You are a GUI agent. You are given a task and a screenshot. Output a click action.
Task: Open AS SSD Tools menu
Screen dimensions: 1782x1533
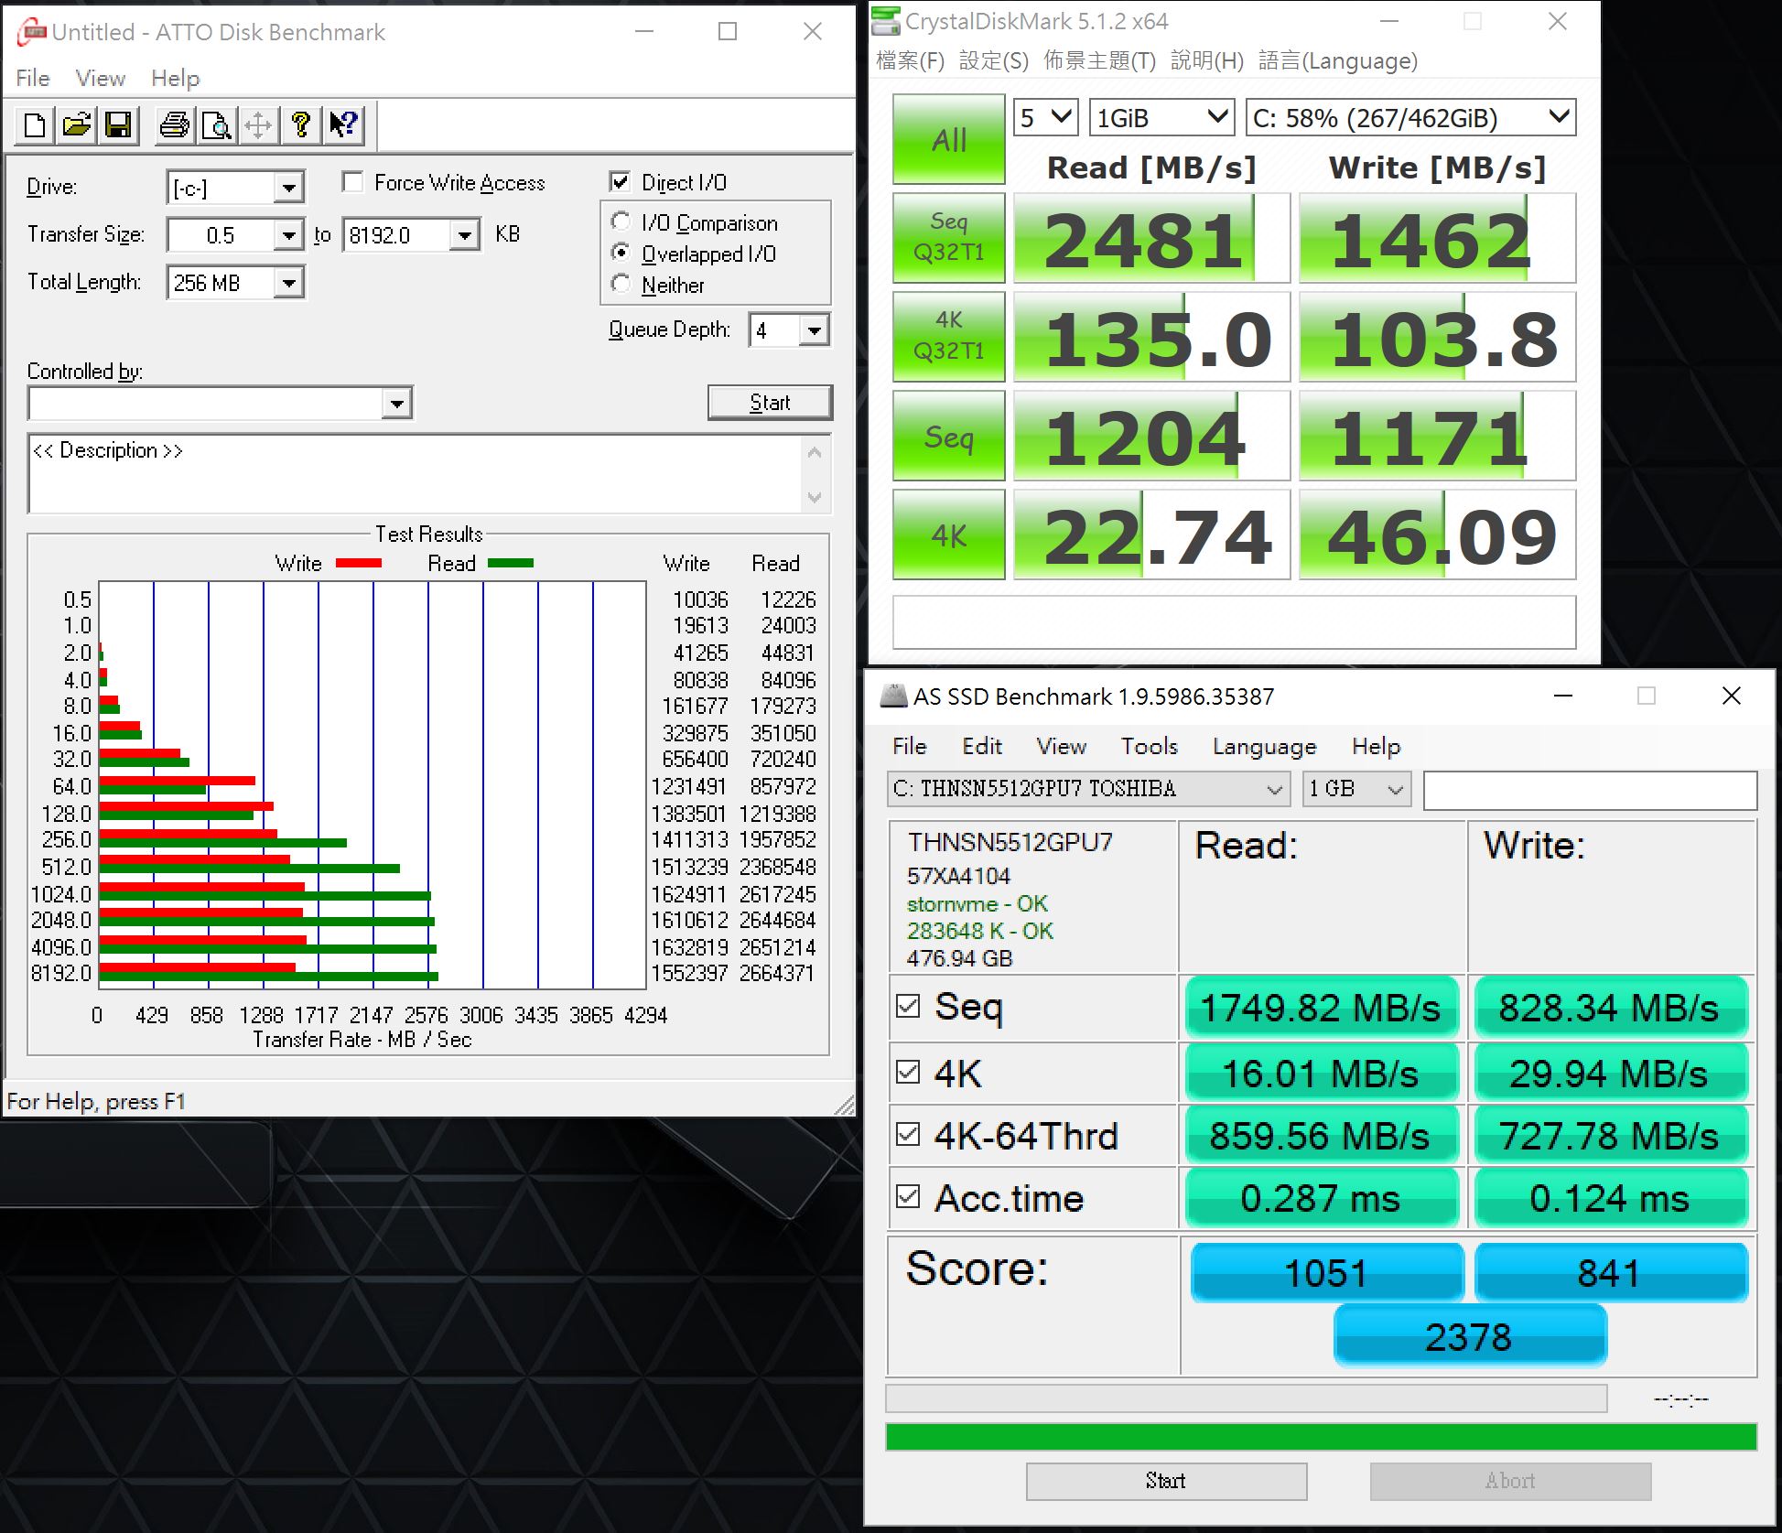point(1150,747)
